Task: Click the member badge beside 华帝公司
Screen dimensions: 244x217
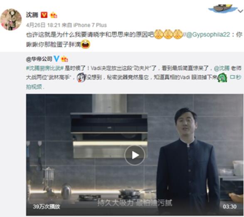Action: [x=64, y=59]
